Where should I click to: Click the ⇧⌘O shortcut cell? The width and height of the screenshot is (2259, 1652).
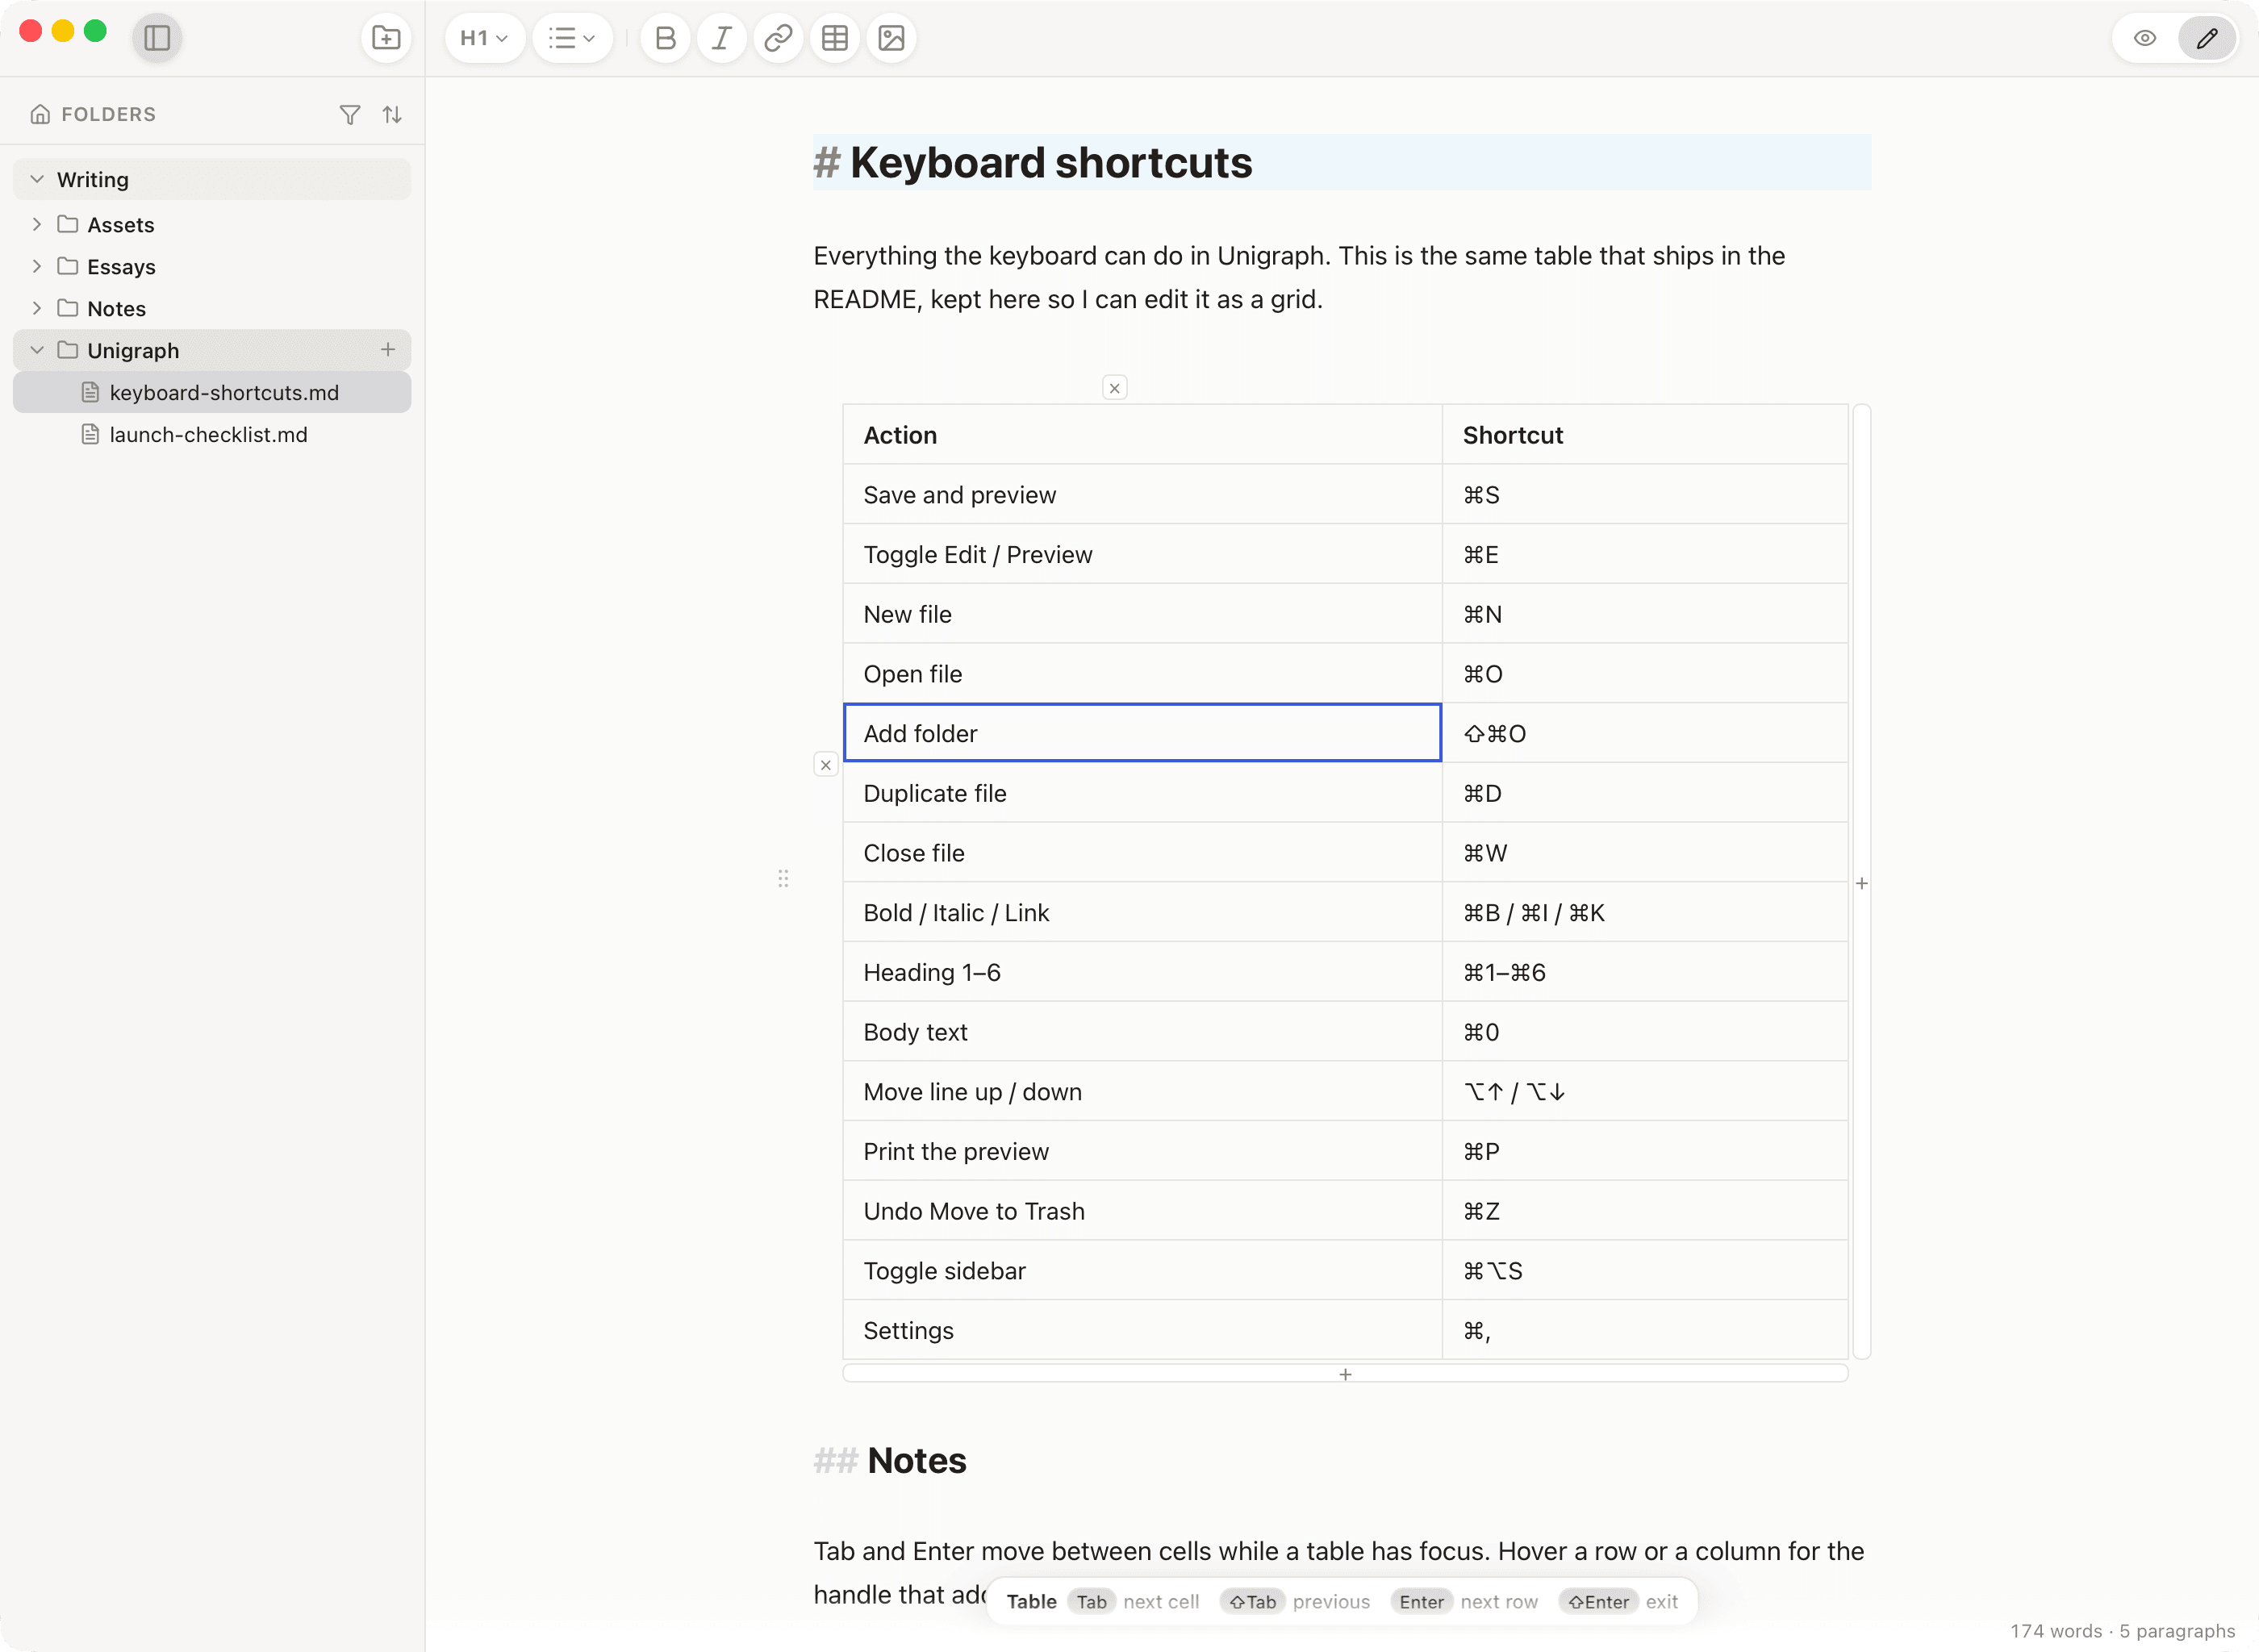(x=1646, y=733)
